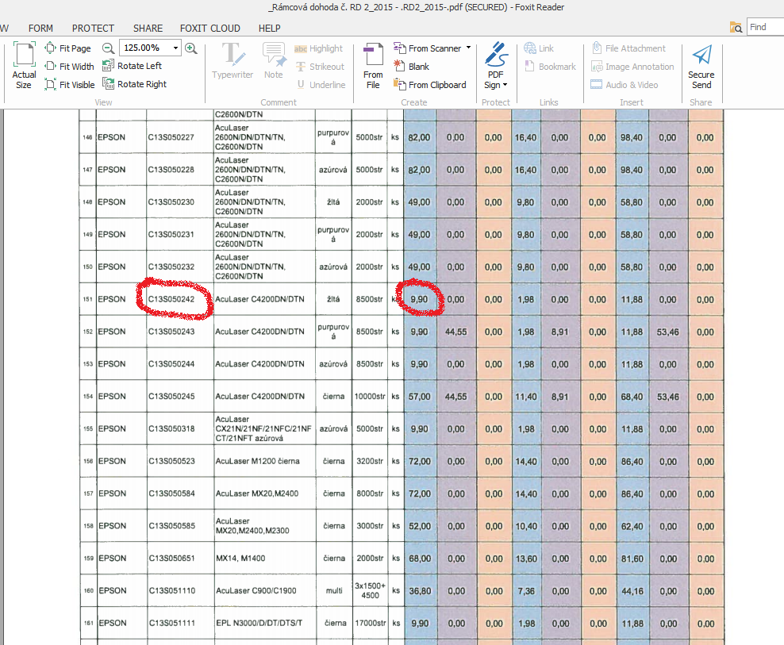This screenshot has height=645, width=784.
Task: Select the Underline tool
Action: pos(321,85)
